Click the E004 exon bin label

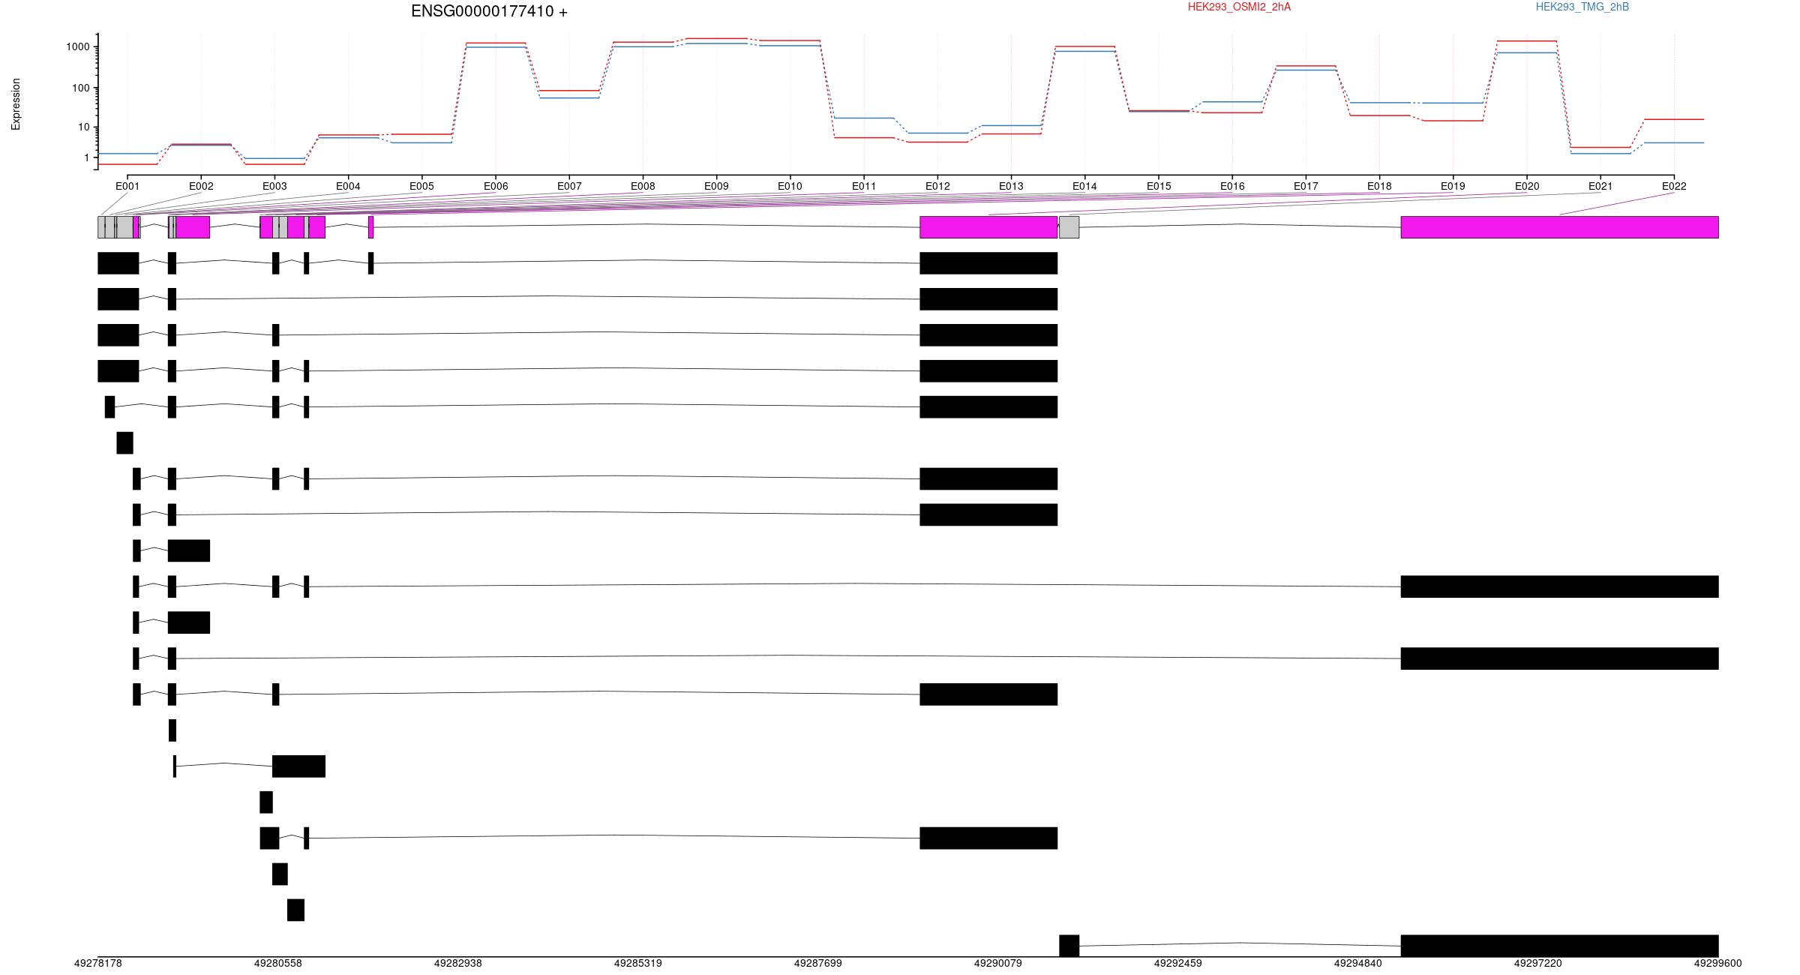(x=348, y=186)
